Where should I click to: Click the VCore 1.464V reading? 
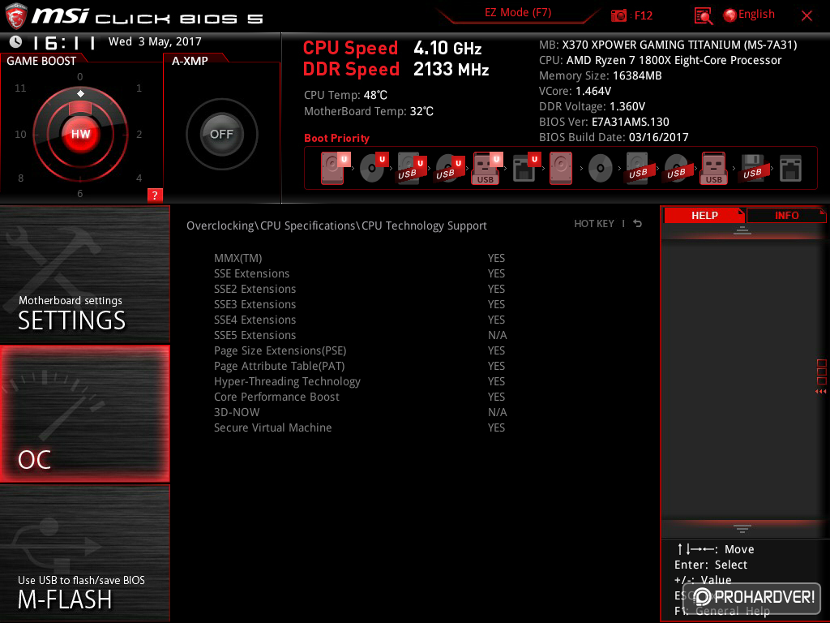pos(575,91)
